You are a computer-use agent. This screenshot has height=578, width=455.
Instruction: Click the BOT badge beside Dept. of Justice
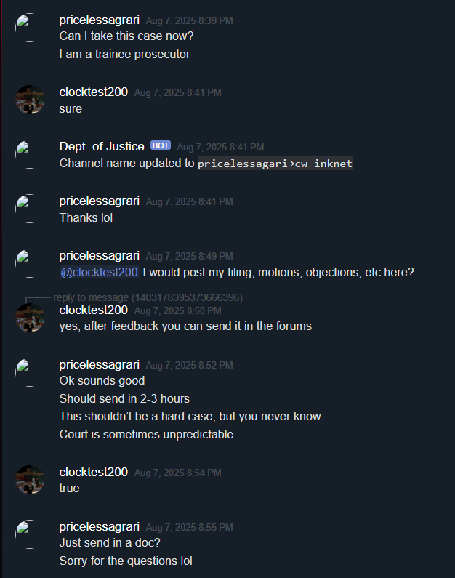pos(160,146)
